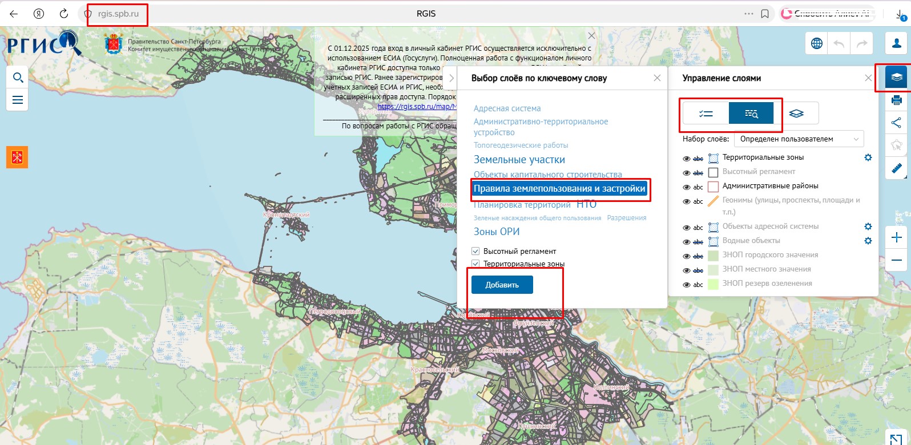The width and height of the screenshot is (911, 445).
Task: Click the globe icon in the top toolbar
Action: (x=817, y=43)
